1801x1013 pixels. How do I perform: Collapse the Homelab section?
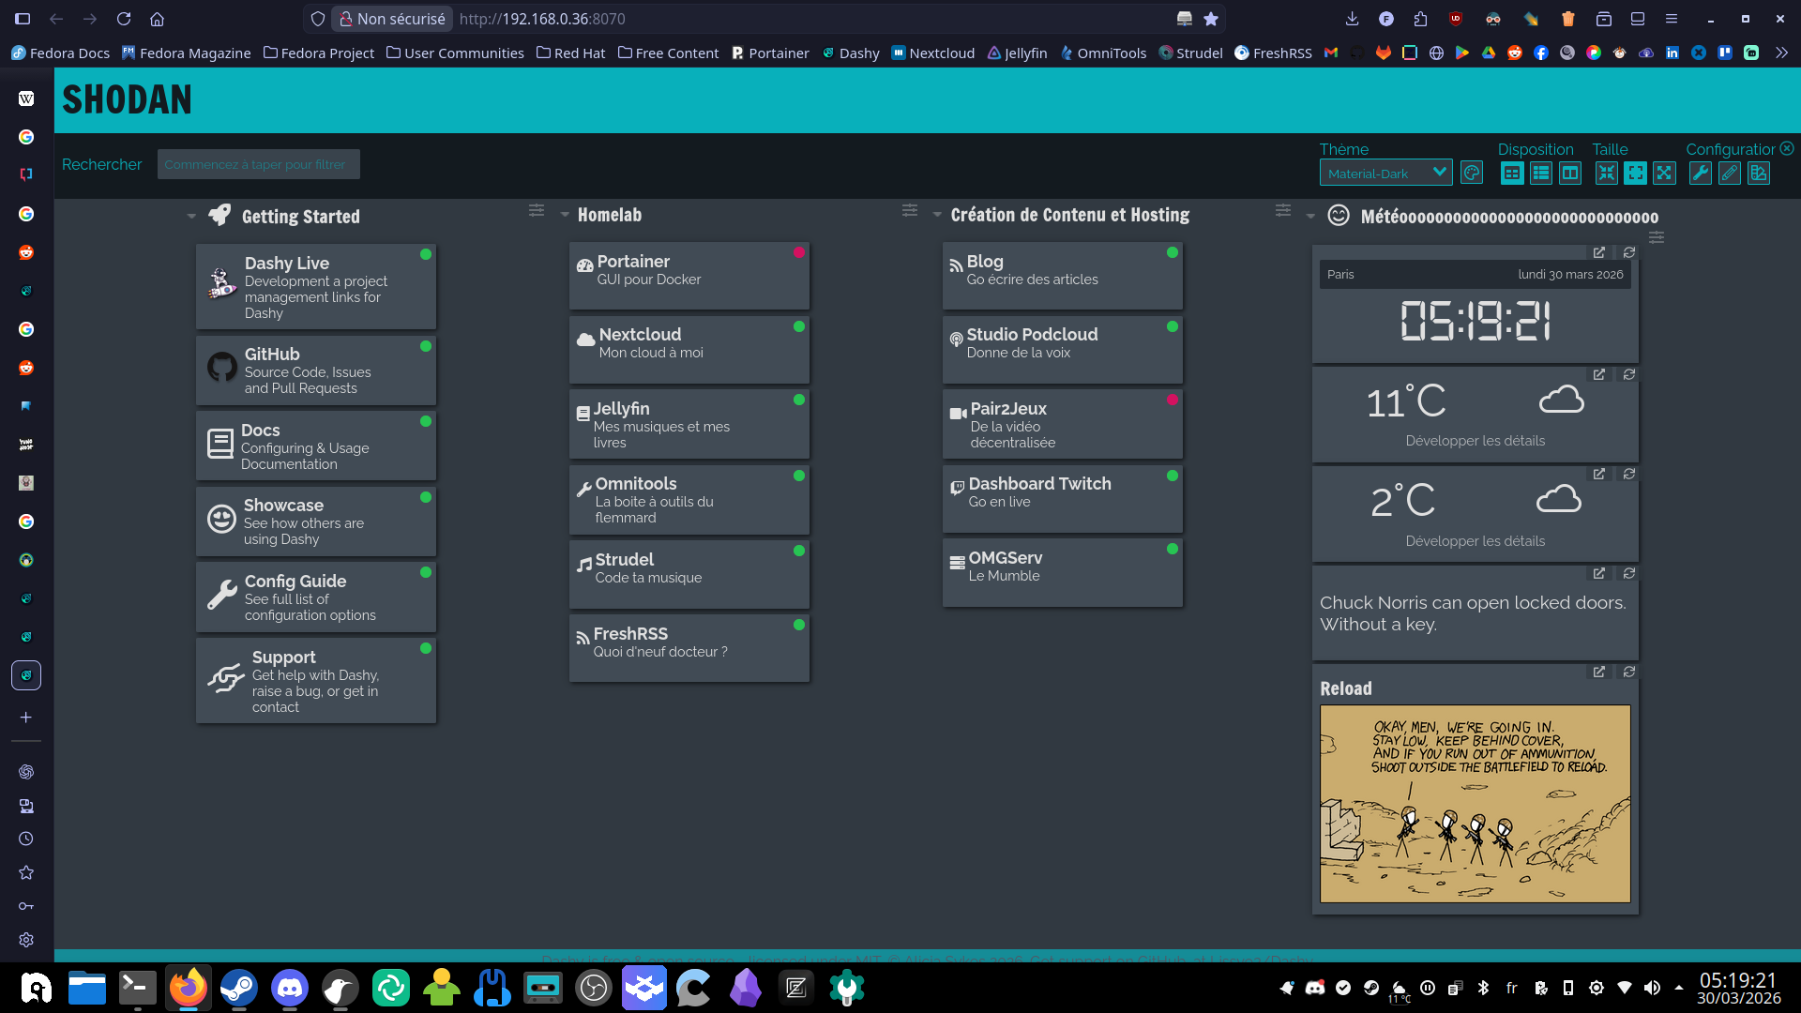565,215
